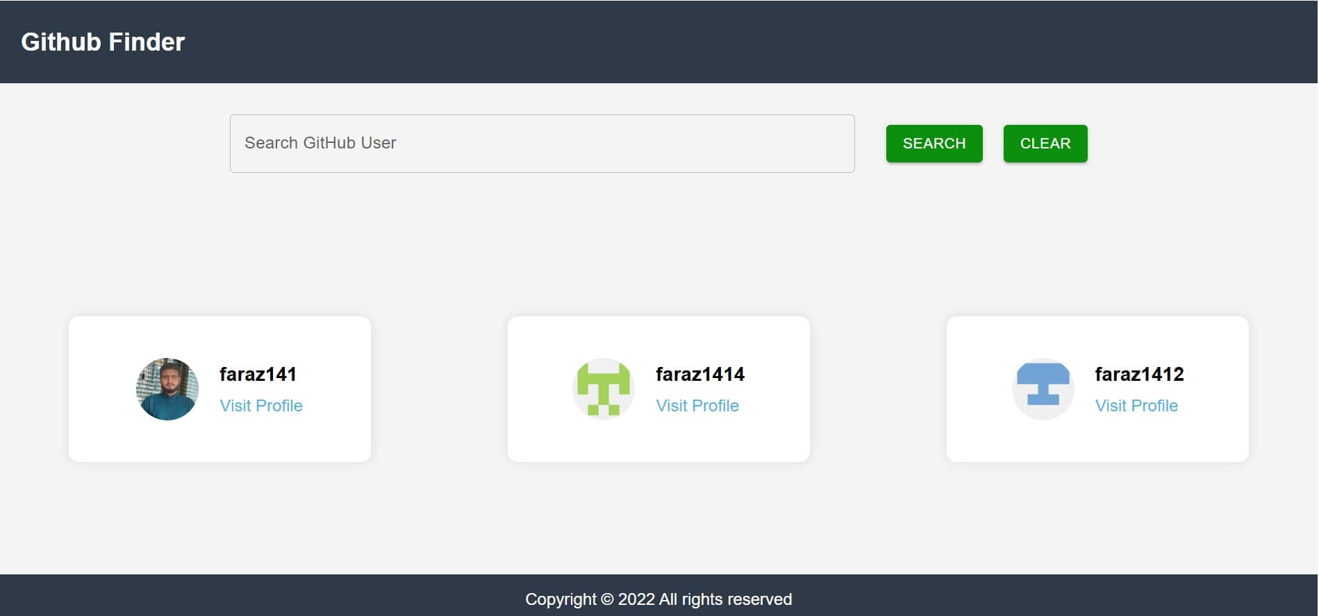Follow Visit Profile link under faraz1412
Screen dimensions: 1319x616
click(1136, 406)
